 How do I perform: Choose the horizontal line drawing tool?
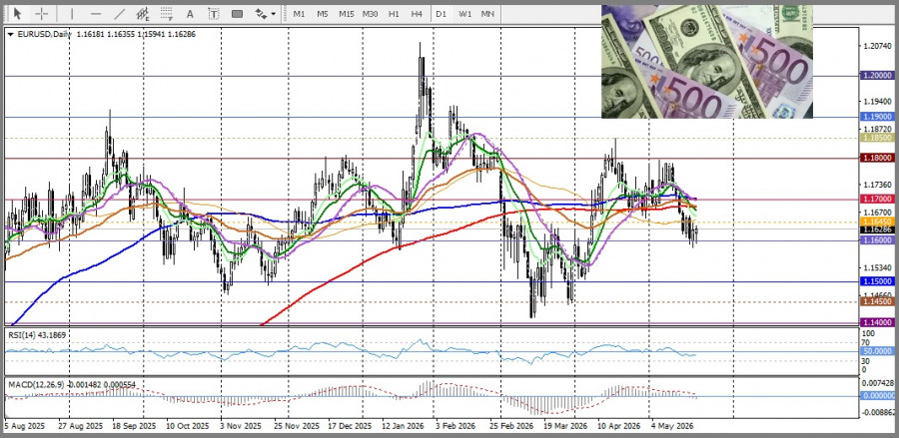click(x=96, y=13)
